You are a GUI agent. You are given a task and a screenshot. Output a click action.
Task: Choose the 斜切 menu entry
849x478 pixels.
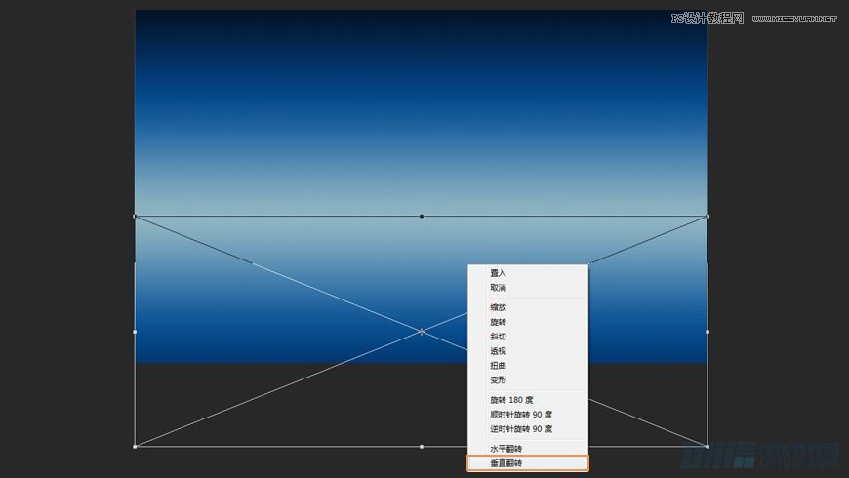pos(499,337)
